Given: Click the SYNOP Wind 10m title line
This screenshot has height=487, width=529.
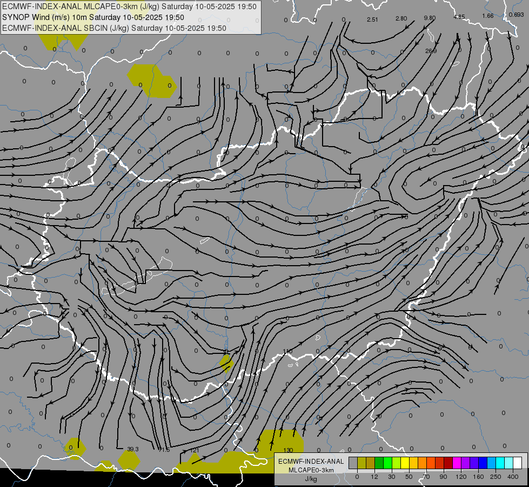Looking at the screenshot, I should (93, 17).
